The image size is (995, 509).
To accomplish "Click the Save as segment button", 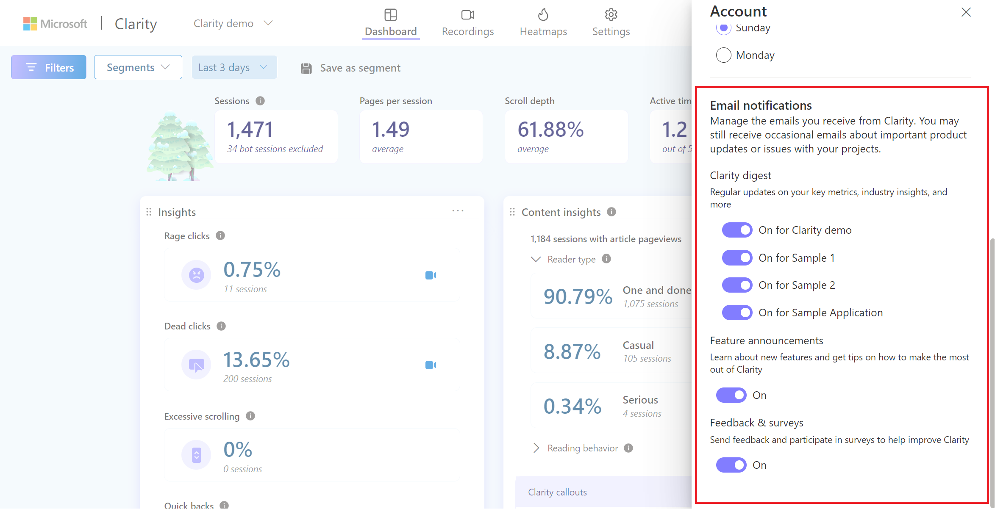I will click(x=350, y=67).
